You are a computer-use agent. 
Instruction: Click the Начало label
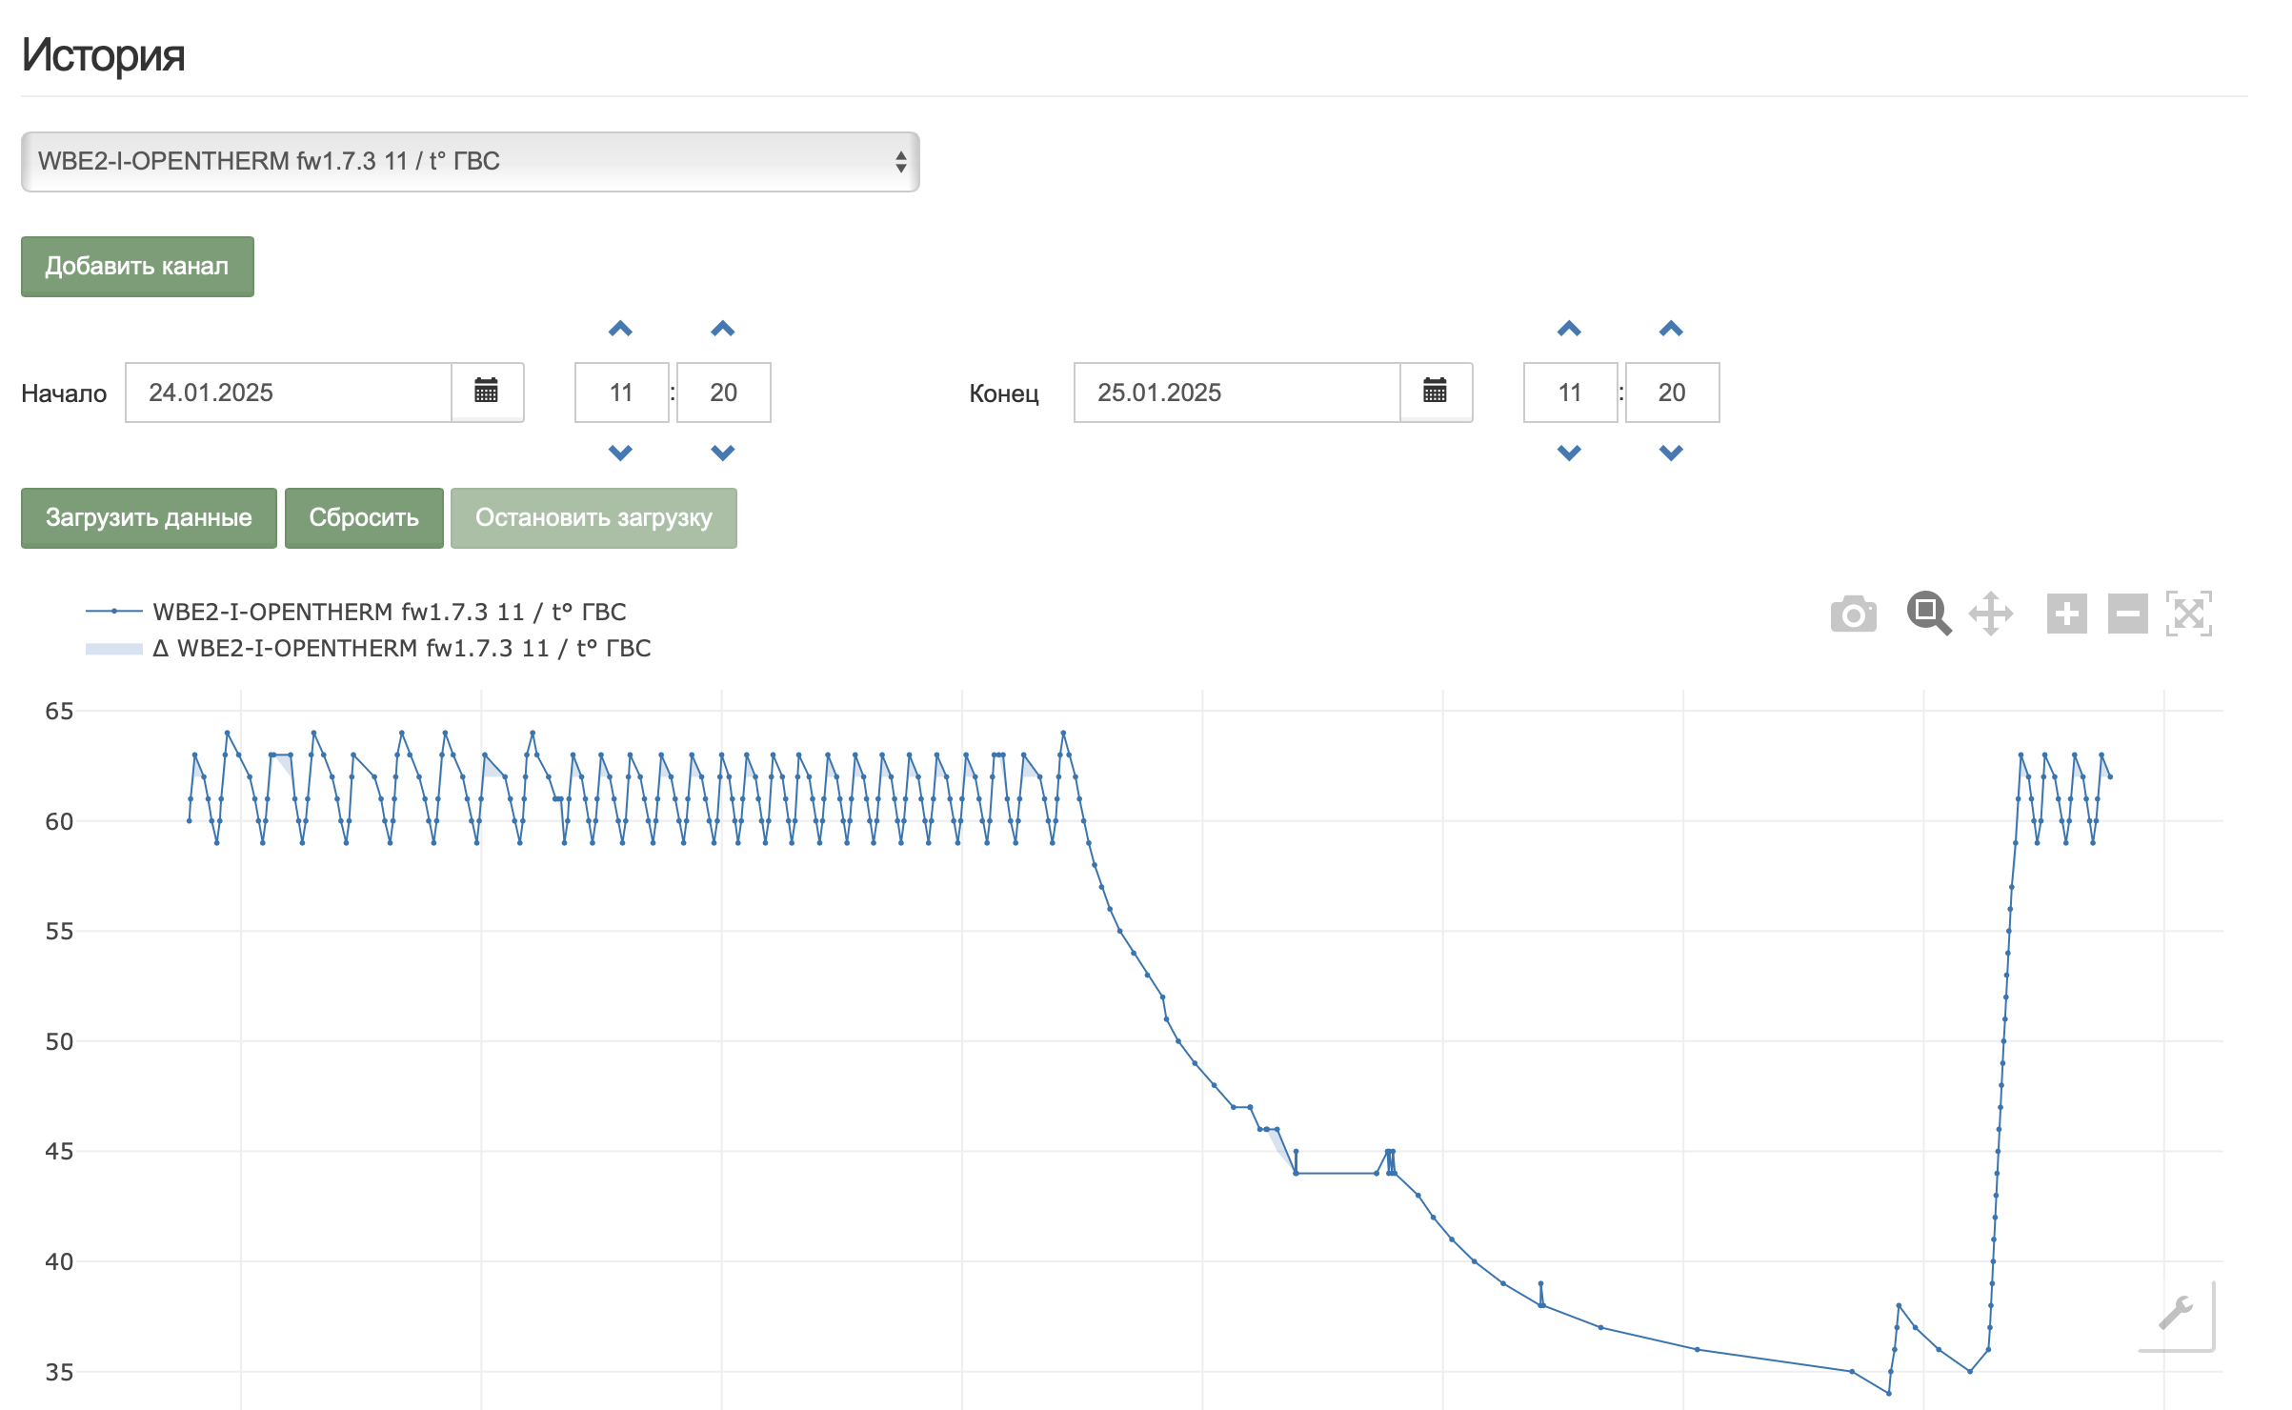[x=64, y=393]
